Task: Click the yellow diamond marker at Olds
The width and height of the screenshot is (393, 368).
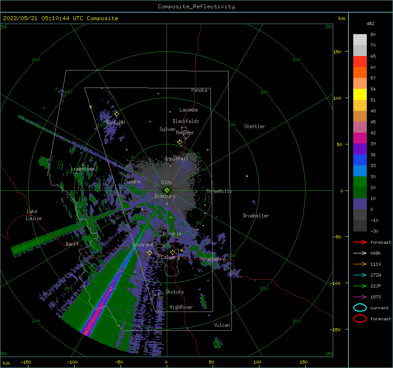Action: [x=167, y=190]
